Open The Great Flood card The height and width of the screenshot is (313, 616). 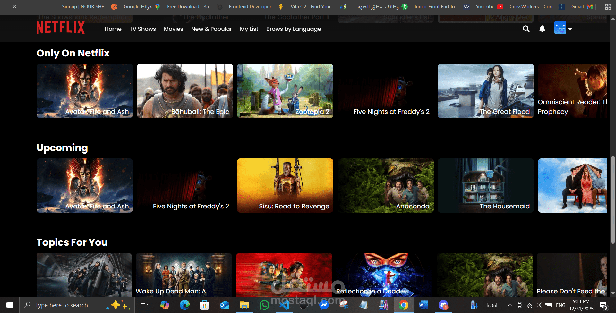[x=486, y=91]
